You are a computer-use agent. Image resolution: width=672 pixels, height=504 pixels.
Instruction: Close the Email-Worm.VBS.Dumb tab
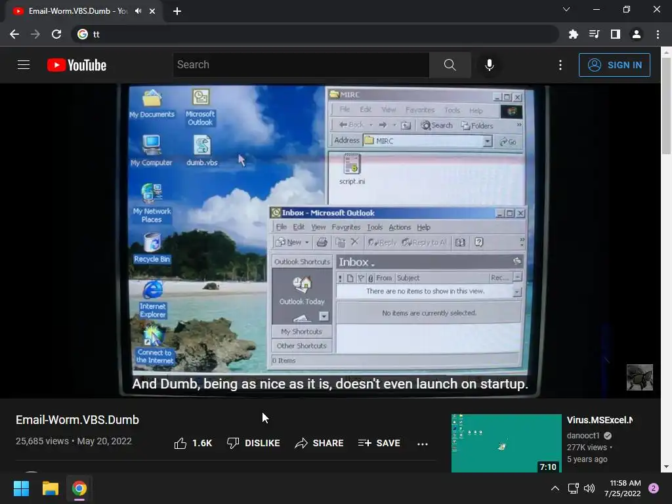pyautogui.click(x=152, y=11)
